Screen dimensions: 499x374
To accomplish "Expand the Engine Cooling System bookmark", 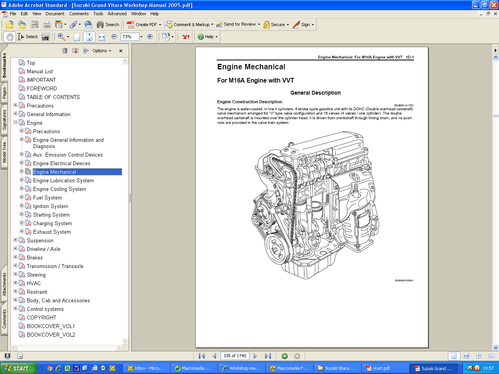I will tap(22, 189).
